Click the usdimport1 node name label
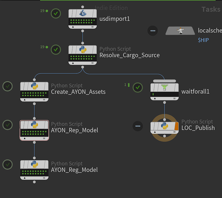Image resolution: width=222 pixels, height=198 pixels. pos(115,19)
